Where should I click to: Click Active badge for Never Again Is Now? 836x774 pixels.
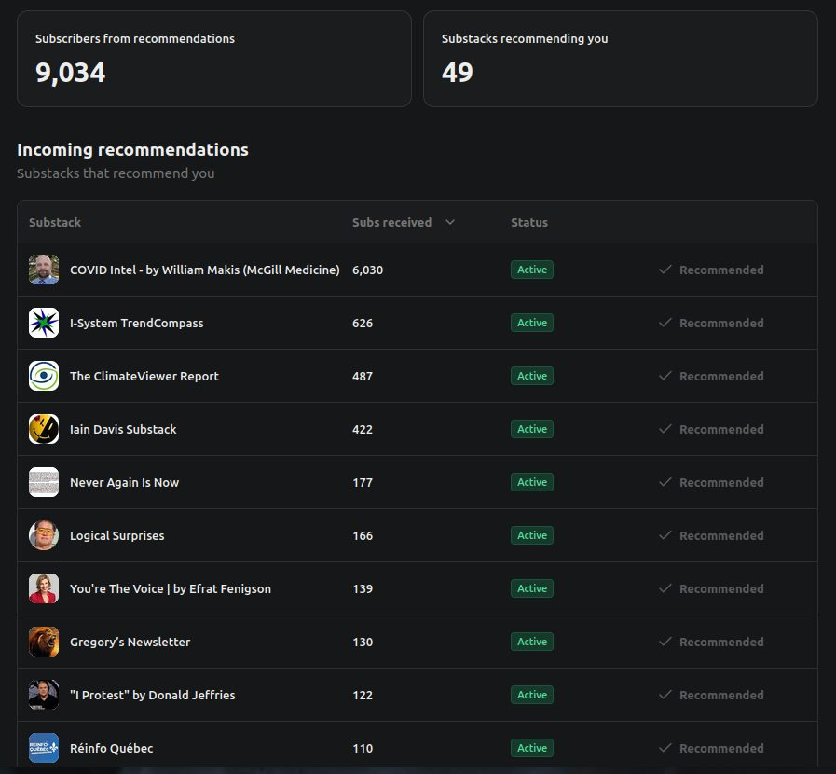pos(532,482)
